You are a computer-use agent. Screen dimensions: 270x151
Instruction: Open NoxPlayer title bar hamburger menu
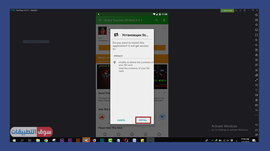click(240, 11)
